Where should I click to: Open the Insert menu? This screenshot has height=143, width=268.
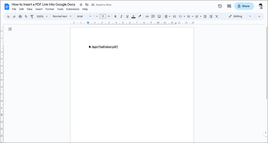tap(39, 9)
